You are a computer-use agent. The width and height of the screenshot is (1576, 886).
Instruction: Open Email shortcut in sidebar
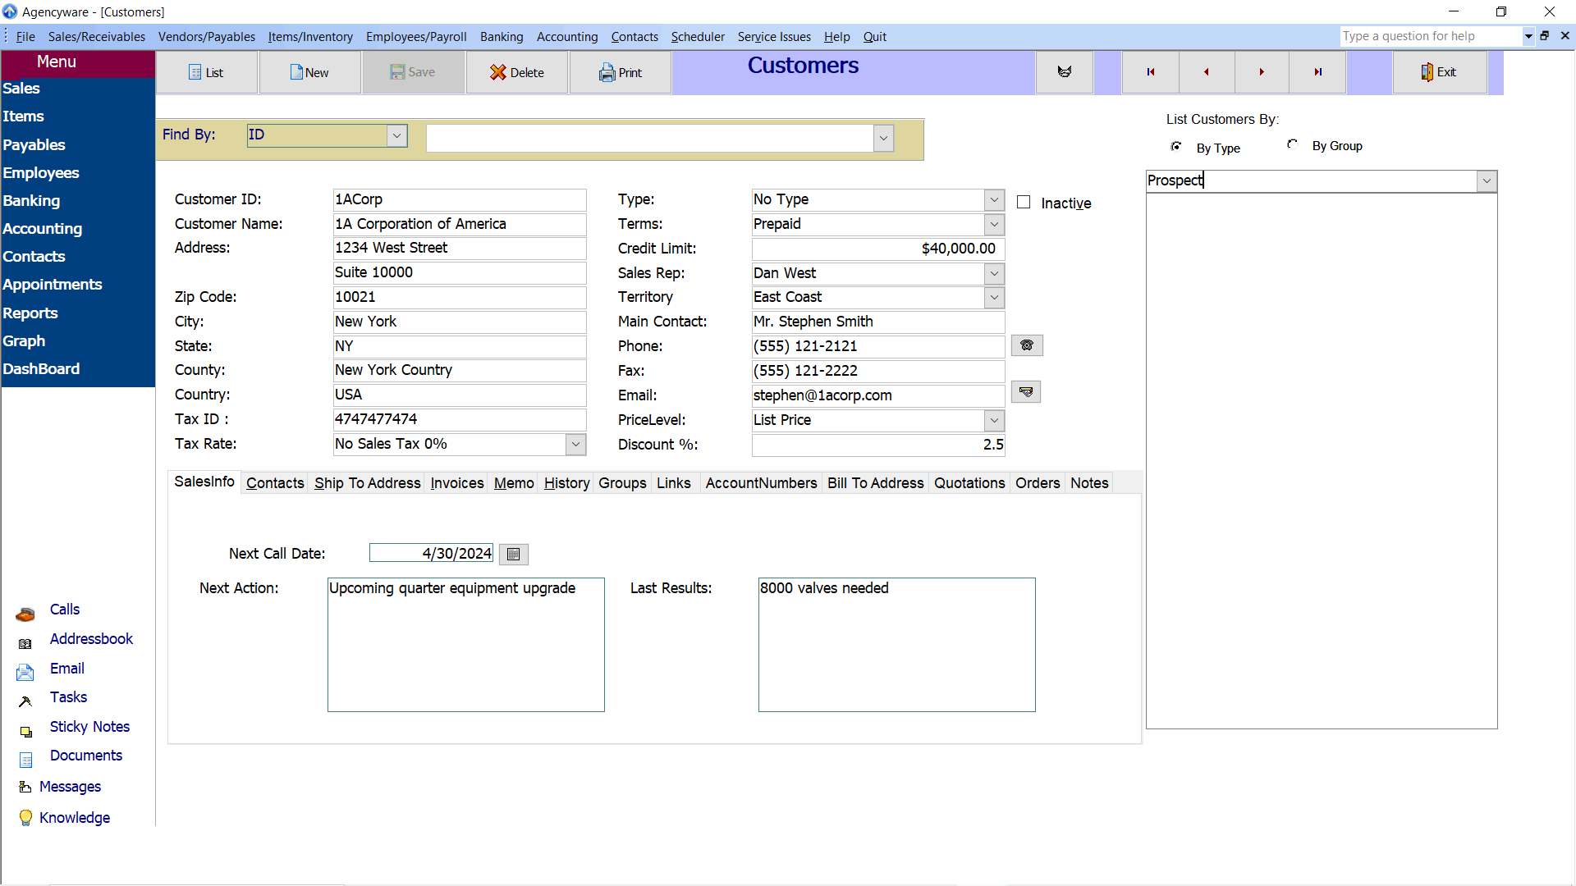(x=66, y=669)
